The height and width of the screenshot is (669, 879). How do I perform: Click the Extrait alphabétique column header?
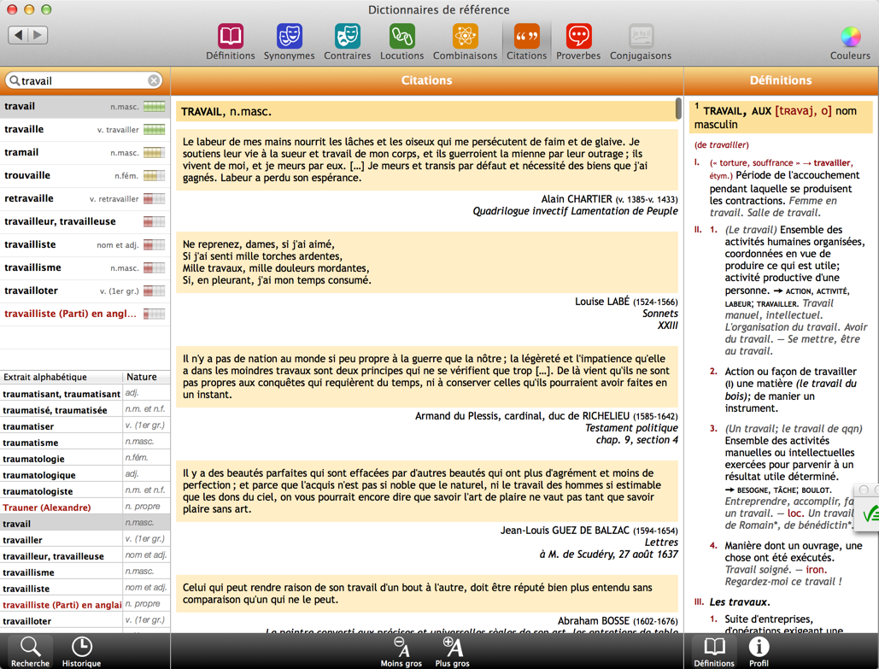point(62,377)
